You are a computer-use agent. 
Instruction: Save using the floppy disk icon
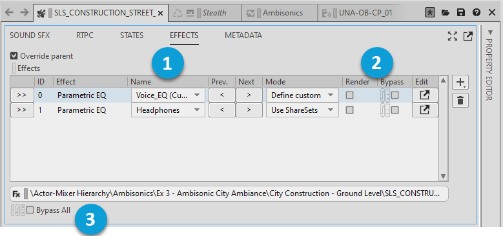pyautogui.click(x=461, y=13)
